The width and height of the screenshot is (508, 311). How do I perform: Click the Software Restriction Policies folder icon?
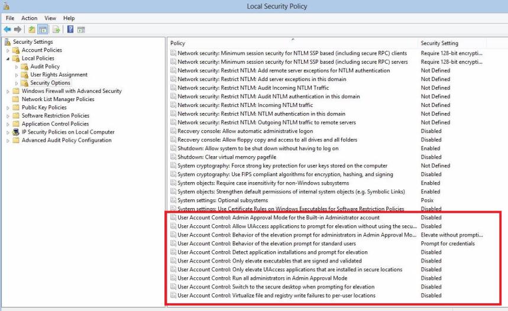coord(16,116)
